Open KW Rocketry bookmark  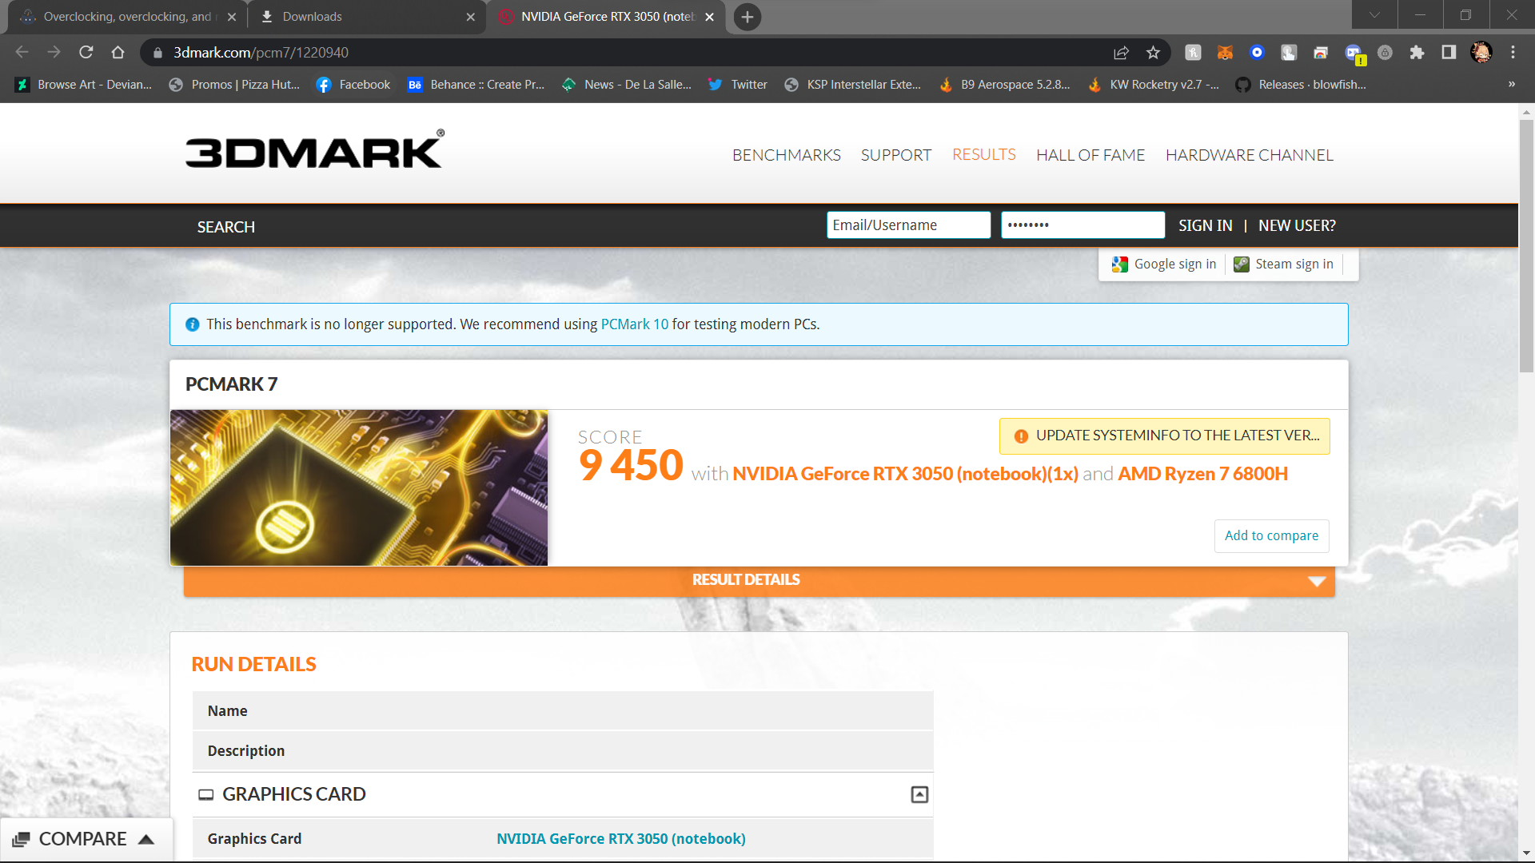point(1153,85)
